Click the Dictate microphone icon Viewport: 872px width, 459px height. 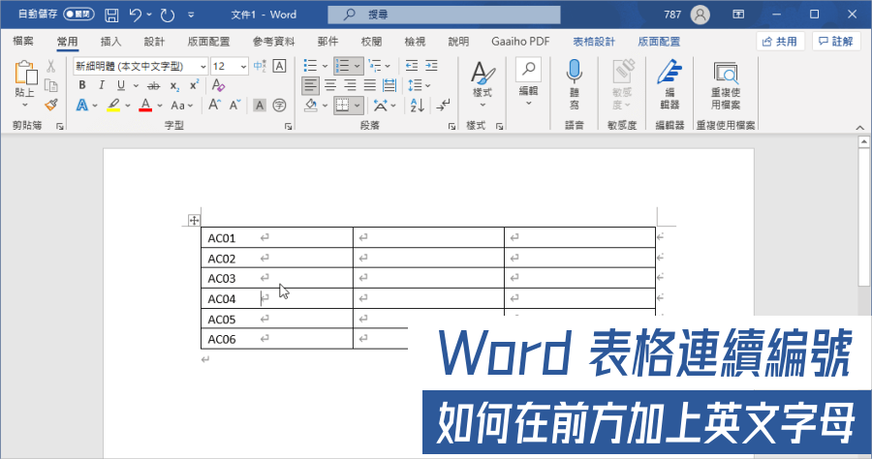click(574, 73)
